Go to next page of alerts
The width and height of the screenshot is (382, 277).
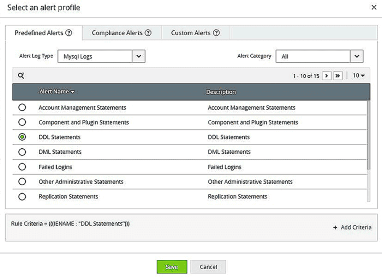click(327, 76)
